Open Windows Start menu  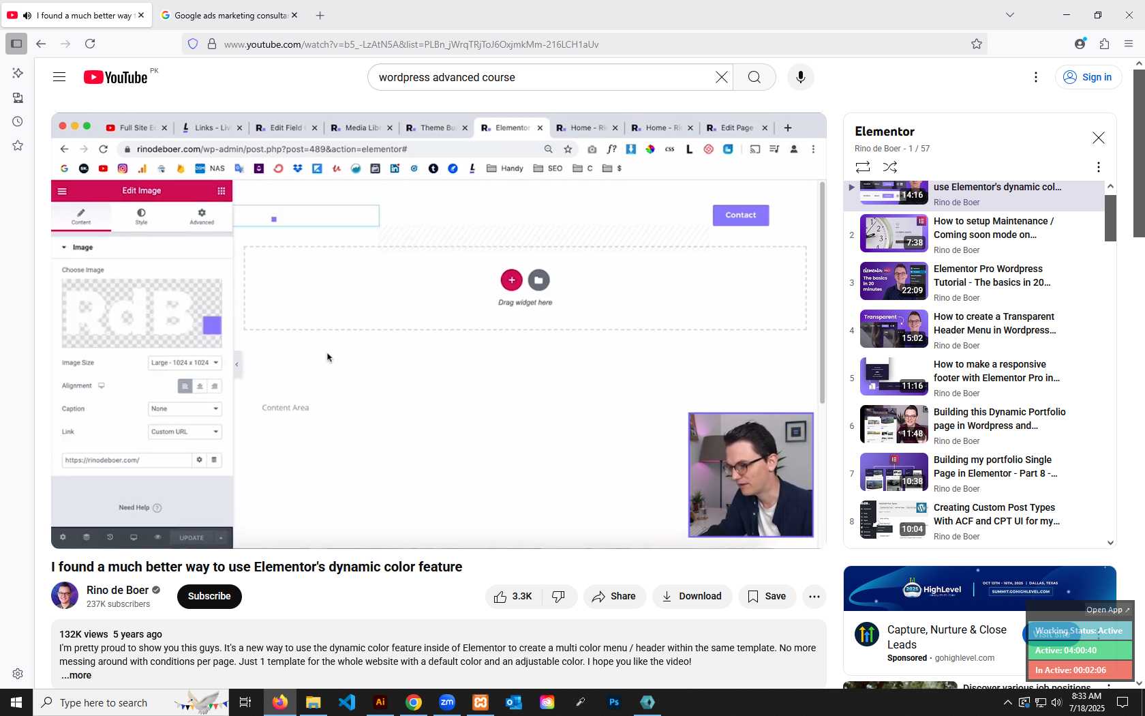[x=16, y=702]
